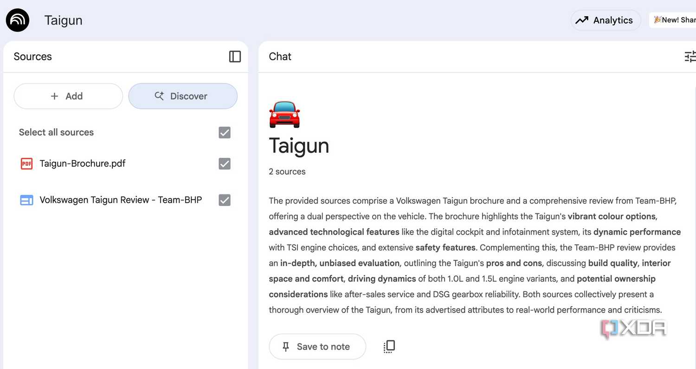The height and width of the screenshot is (369, 696).
Task: Click the Save to note button
Action: [317, 347]
